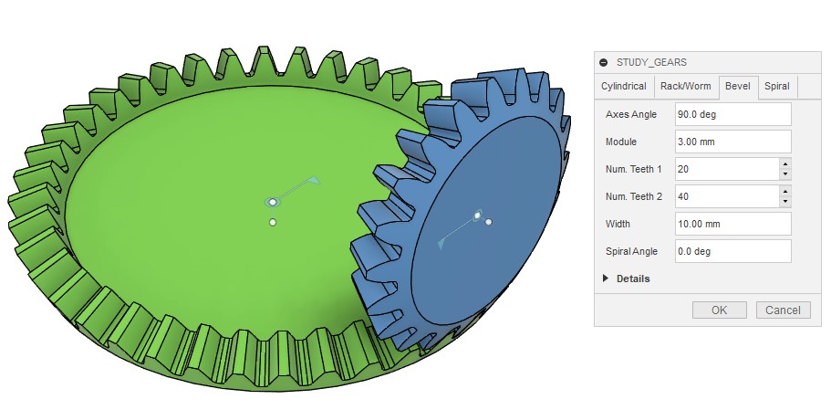Increase Num. Teeth 1 with up arrow
The width and height of the screenshot is (831, 410).
click(784, 164)
